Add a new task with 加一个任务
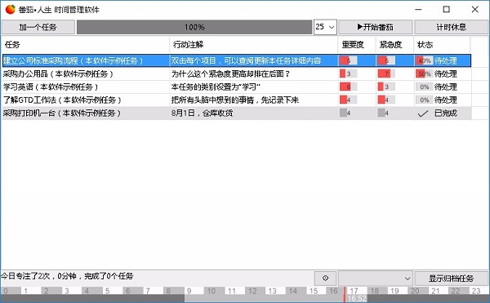Screen dimensions: 490x303 [x=38, y=27]
